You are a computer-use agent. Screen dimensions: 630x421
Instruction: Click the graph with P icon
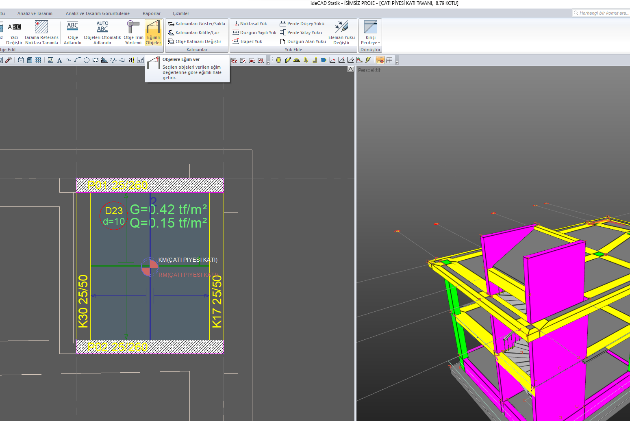[341, 60]
